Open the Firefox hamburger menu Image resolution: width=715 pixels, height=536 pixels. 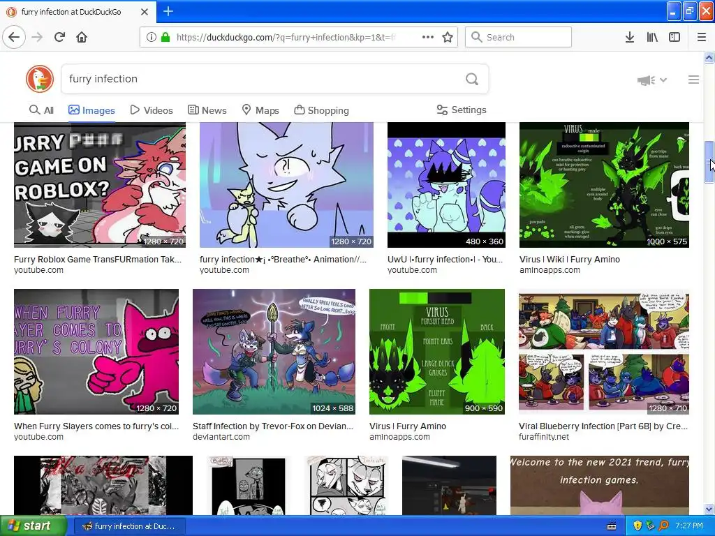[701, 38]
